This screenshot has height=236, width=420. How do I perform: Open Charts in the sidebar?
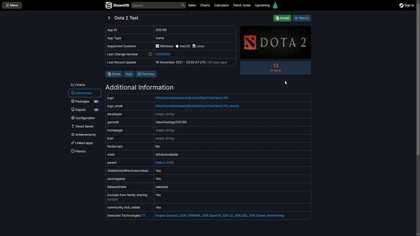pyautogui.click(x=78, y=85)
